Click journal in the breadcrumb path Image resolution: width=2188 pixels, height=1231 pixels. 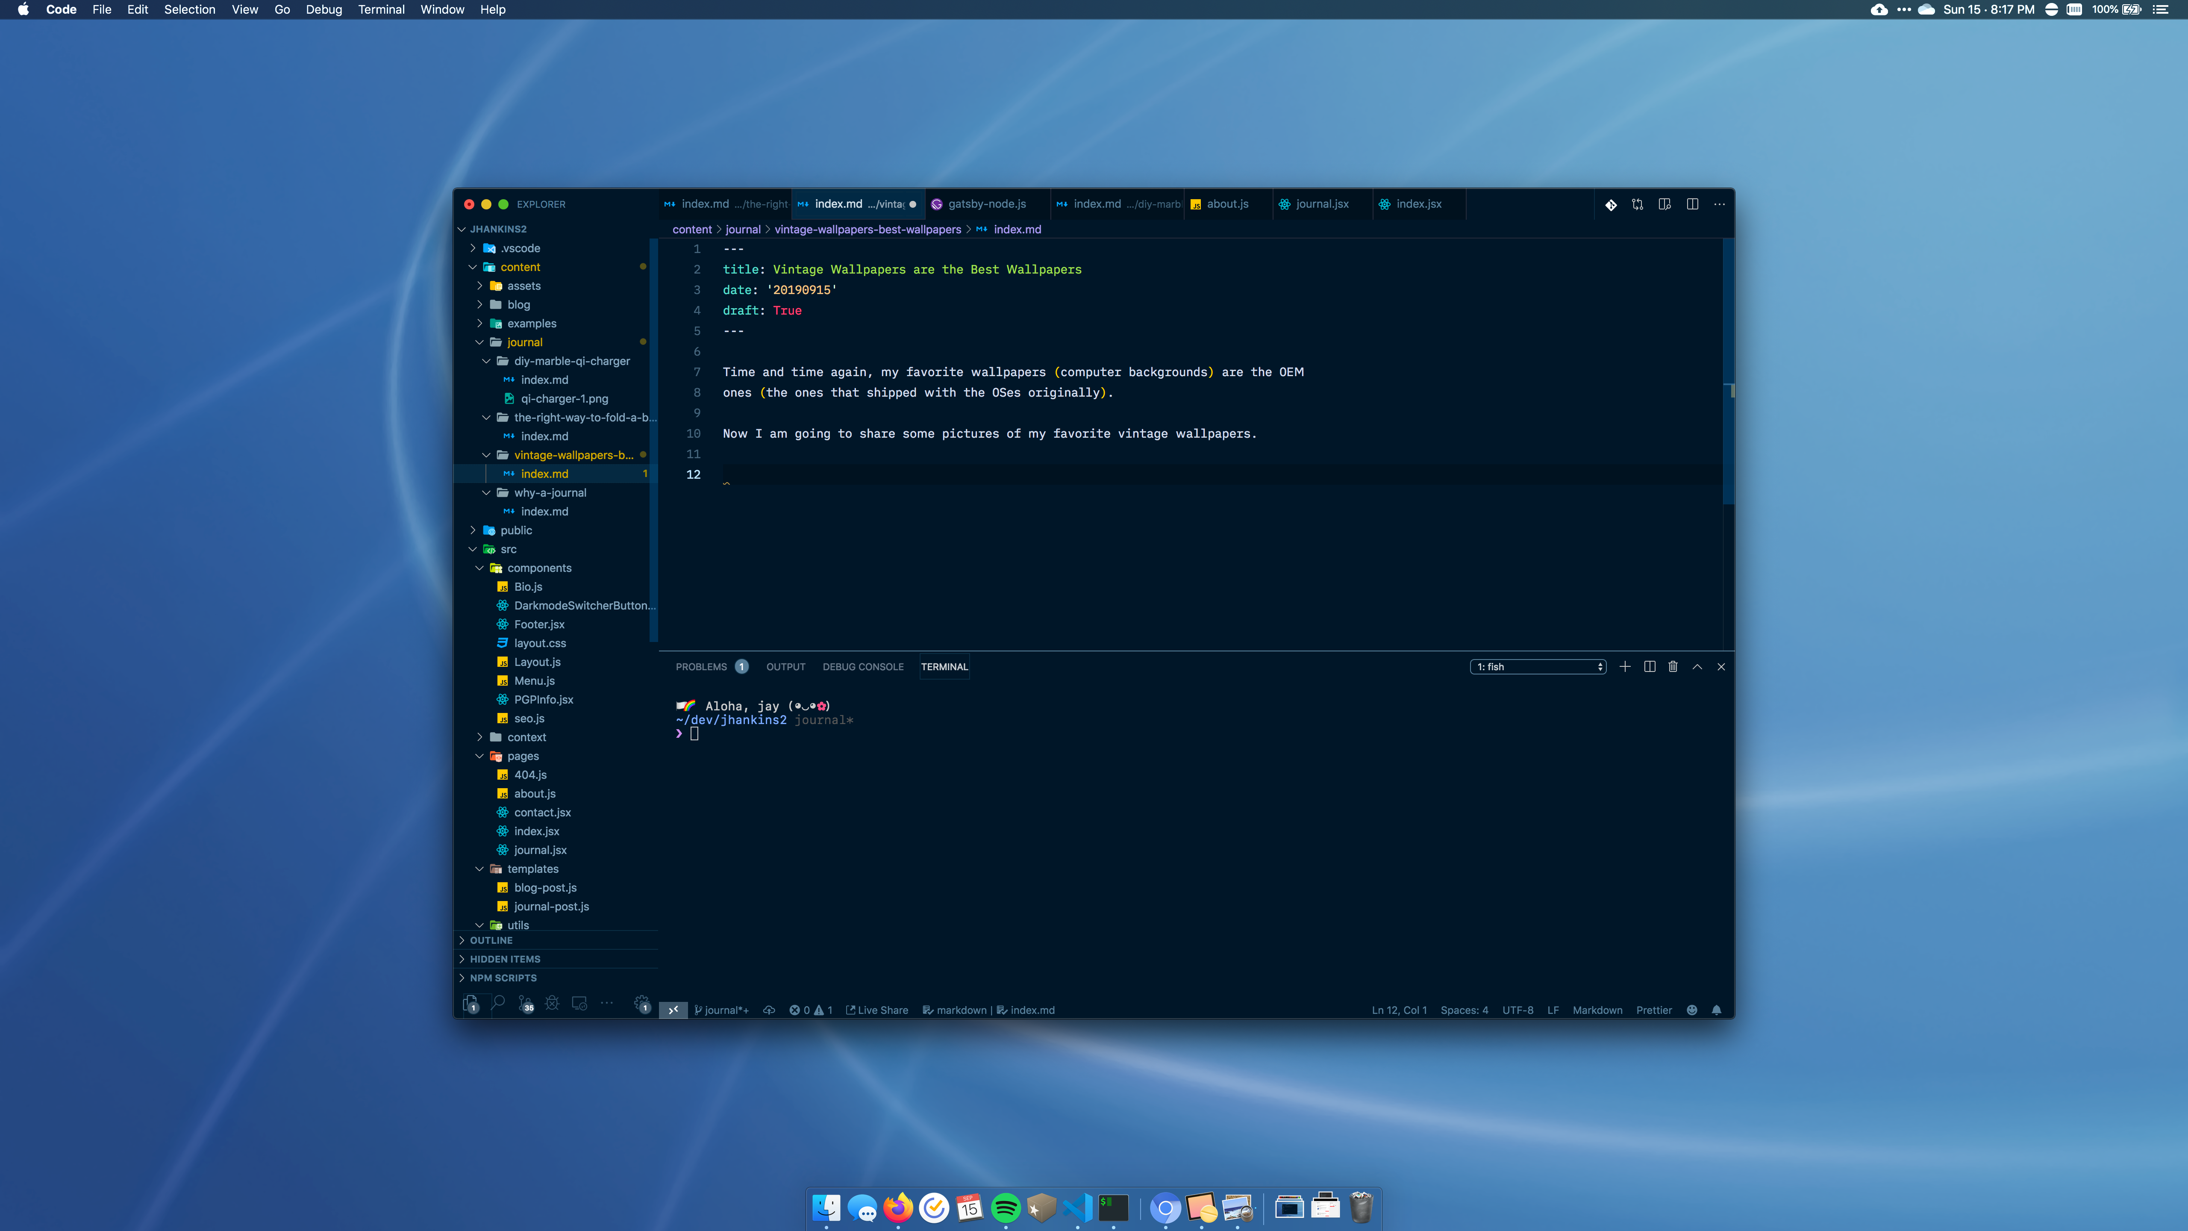(742, 230)
